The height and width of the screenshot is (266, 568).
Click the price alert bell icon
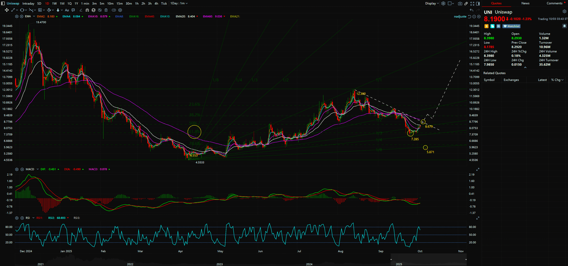564,26
